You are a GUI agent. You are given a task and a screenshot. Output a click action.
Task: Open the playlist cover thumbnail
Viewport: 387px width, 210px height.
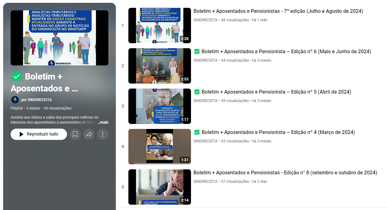(59, 38)
